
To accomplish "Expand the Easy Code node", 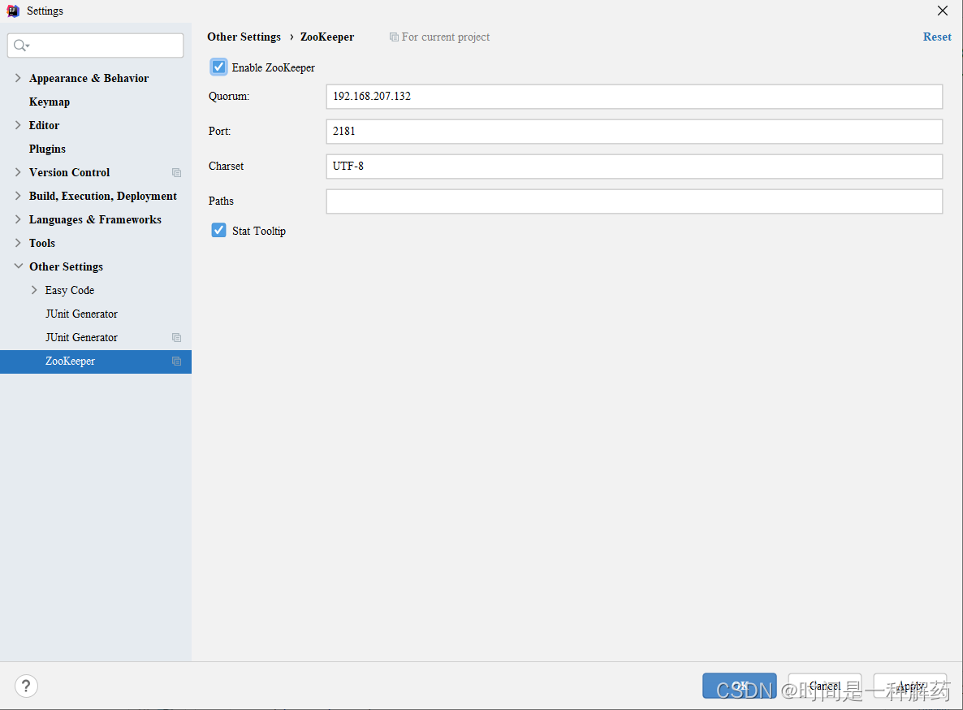I will click(x=34, y=290).
